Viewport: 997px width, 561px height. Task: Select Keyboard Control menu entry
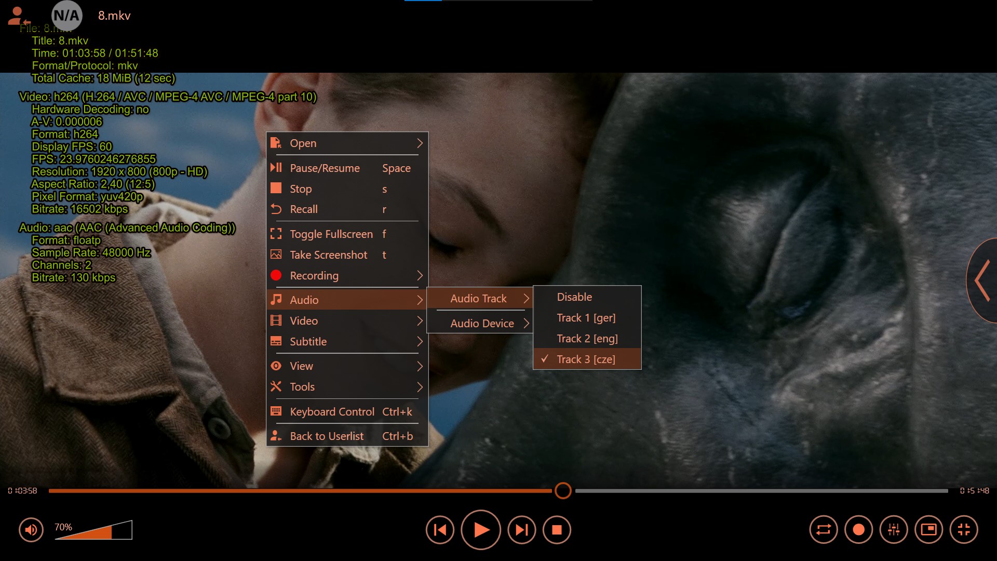(332, 412)
